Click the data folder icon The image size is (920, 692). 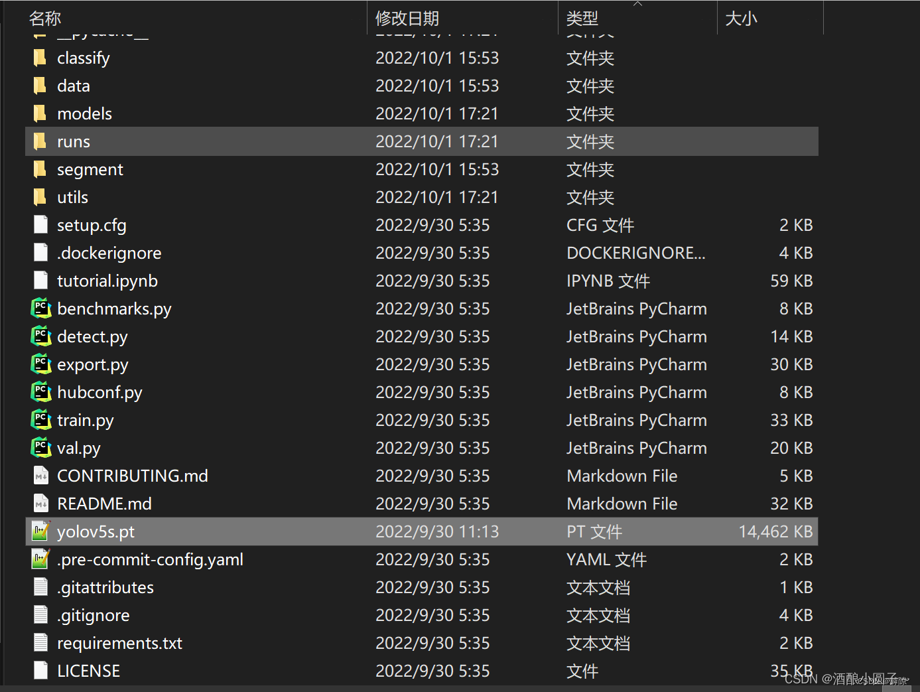(40, 86)
